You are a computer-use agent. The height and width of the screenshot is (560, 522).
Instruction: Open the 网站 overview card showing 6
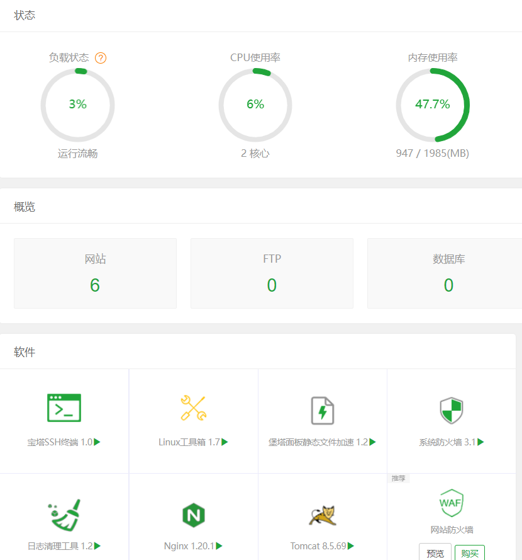[95, 273]
